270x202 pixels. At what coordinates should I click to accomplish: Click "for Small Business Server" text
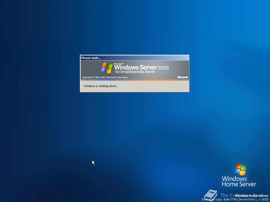[x=135, y=72]
